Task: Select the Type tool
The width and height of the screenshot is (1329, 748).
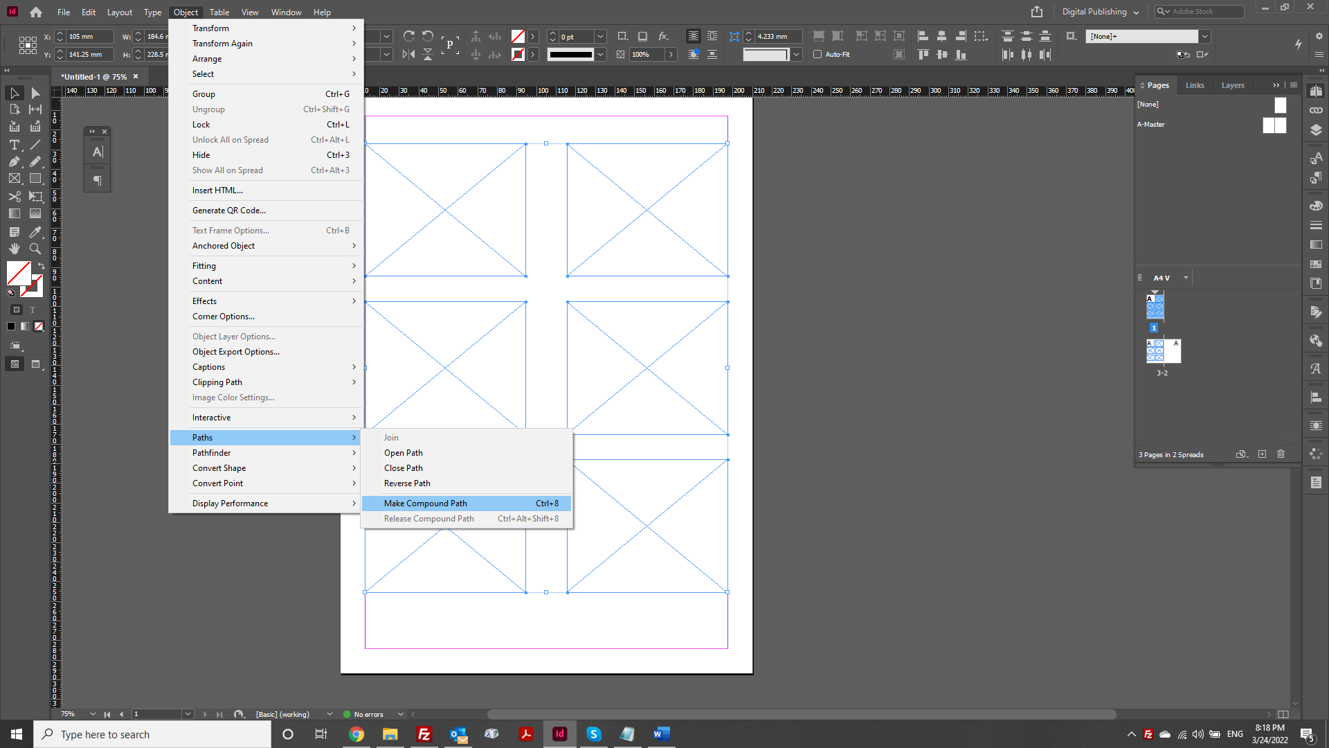Action: coord(14,145)
